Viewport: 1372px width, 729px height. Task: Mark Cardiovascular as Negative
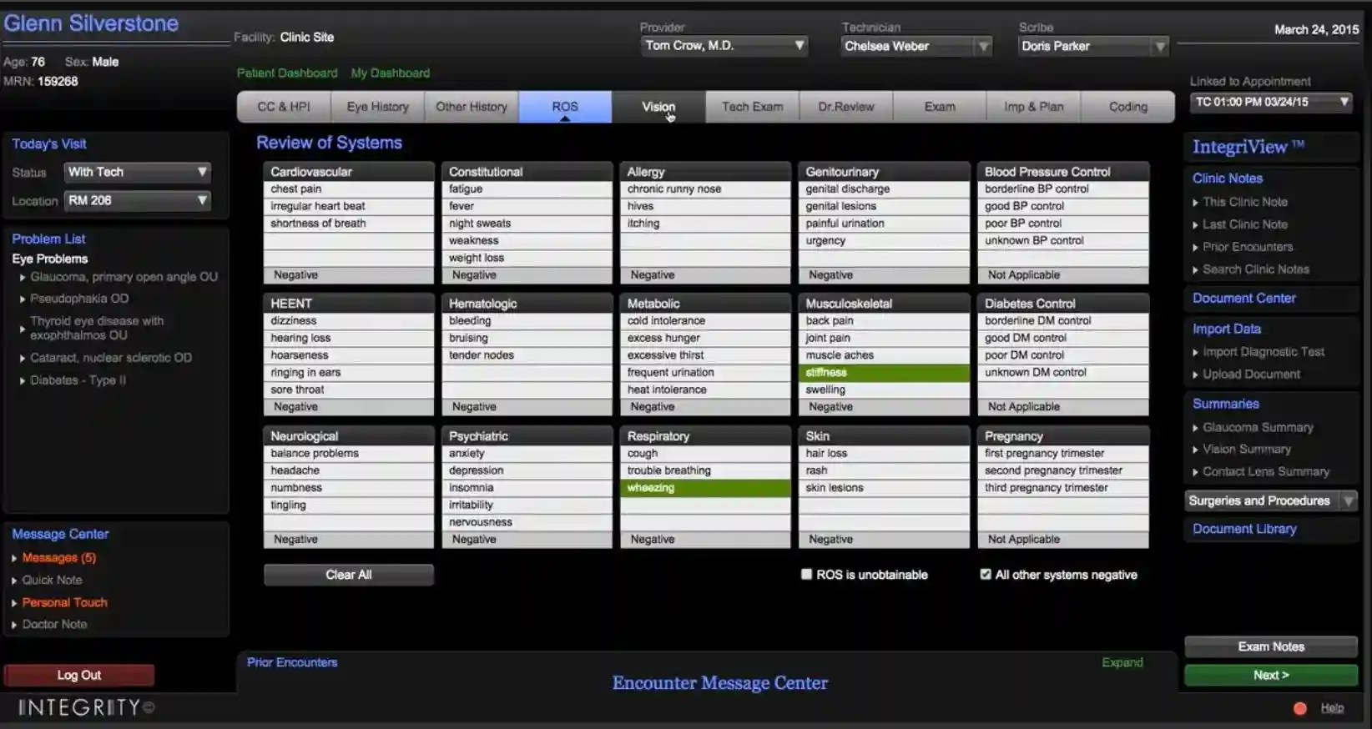pyautogui.click(x=349, y=275)
